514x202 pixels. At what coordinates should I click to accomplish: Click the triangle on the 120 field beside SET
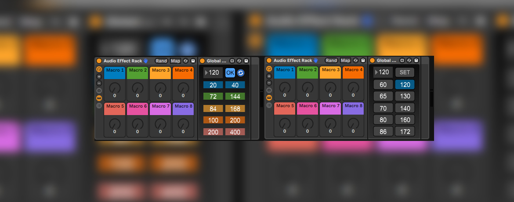click(x=376, y=72)
